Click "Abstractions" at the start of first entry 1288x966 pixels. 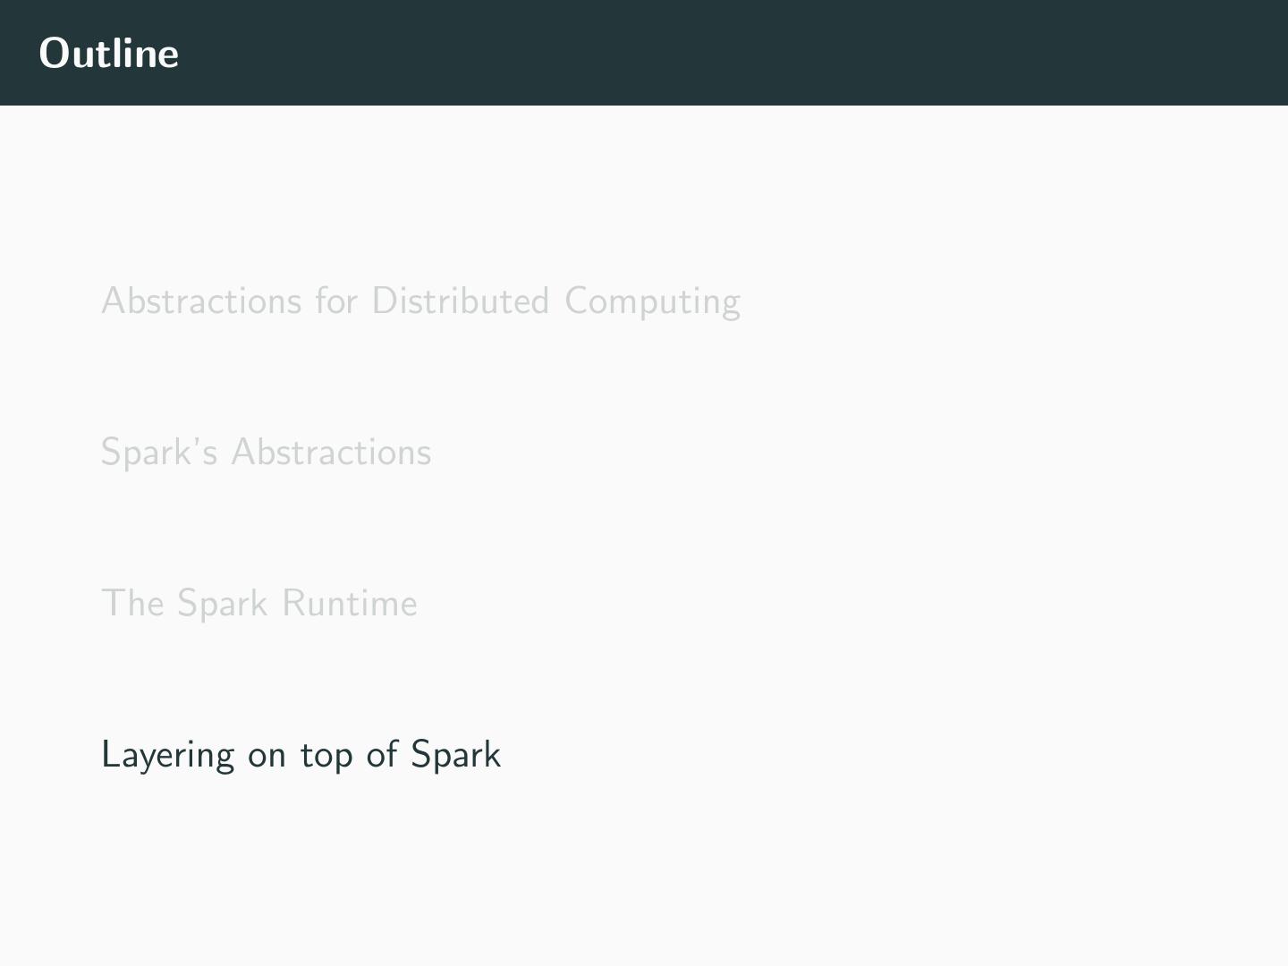pyautogui.click(x=201, y=301)
